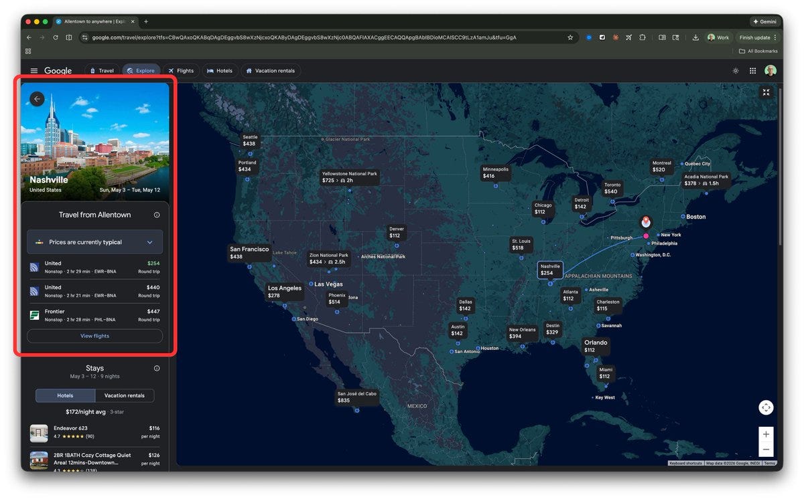Choose San Francisco $438 destination
804x499 pixels.
249,253
